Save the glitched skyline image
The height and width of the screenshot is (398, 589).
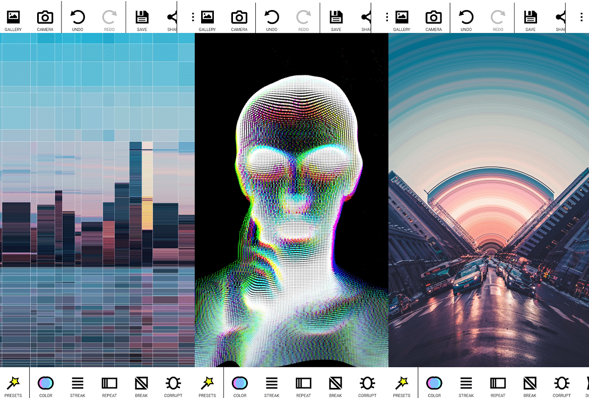click(x=142, y=21)
